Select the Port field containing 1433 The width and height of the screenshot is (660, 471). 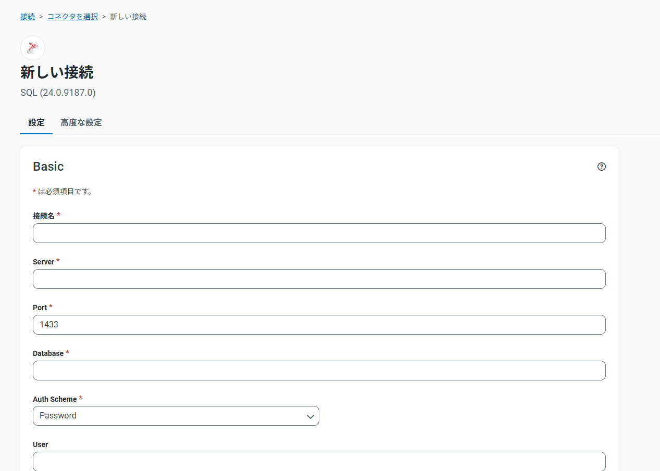(319, 325)
